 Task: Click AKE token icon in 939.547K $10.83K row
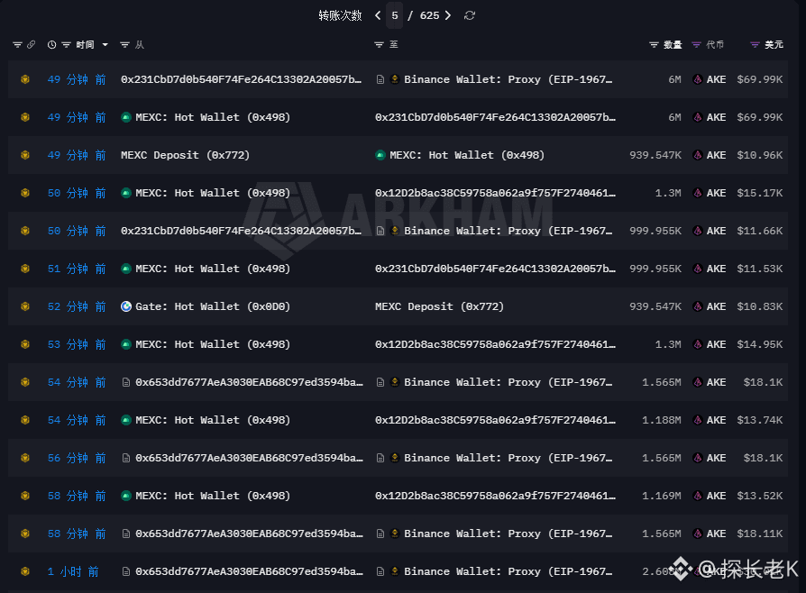[x=698, y=306]
